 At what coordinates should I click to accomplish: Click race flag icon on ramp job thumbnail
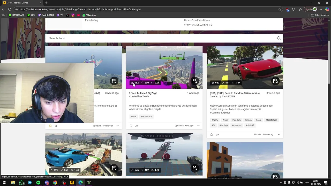coord(194,168)
